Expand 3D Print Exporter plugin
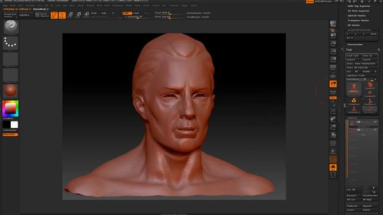Viewport: 383px width, 215px height. tap(358, 11)
